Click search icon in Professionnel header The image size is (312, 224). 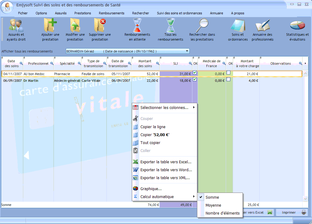pos(52,63)
